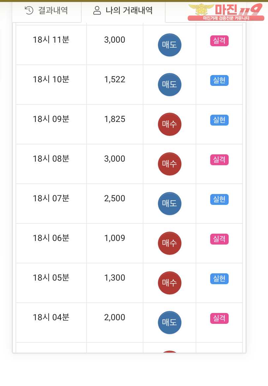Screen dimensions: 268x386
Task: Click 매수 circle for 18시 08분
Action: 170,164
